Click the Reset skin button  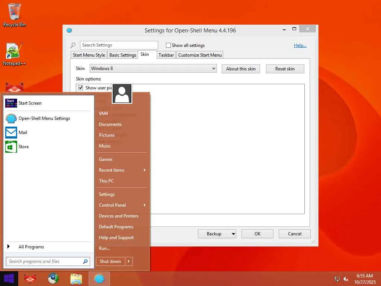coord(285,69)
